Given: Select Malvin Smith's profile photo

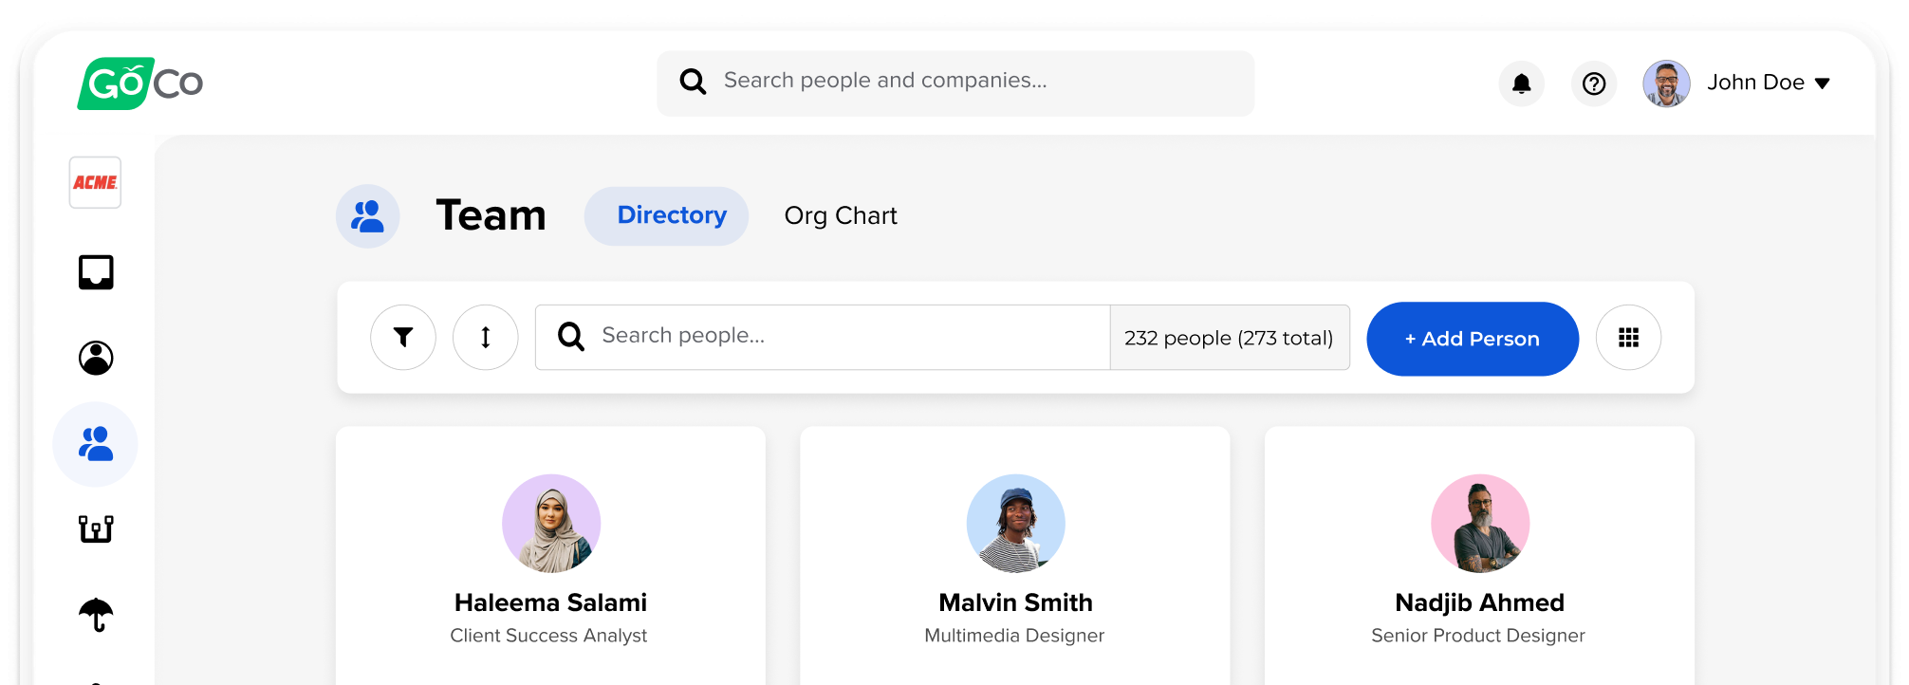Looking at the screenshot, I should point(1015,524).
